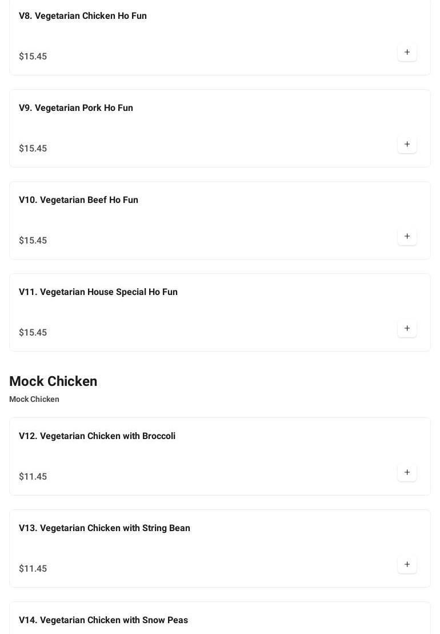This screenshot has height=634, width=440.
Task: Click the Mock Chicken section heading
Action: (x=53, y=381)
